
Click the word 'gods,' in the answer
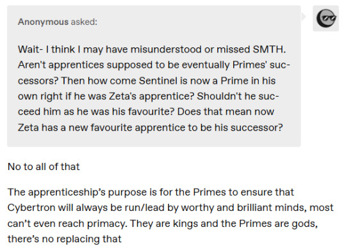(x=305, y=224)
